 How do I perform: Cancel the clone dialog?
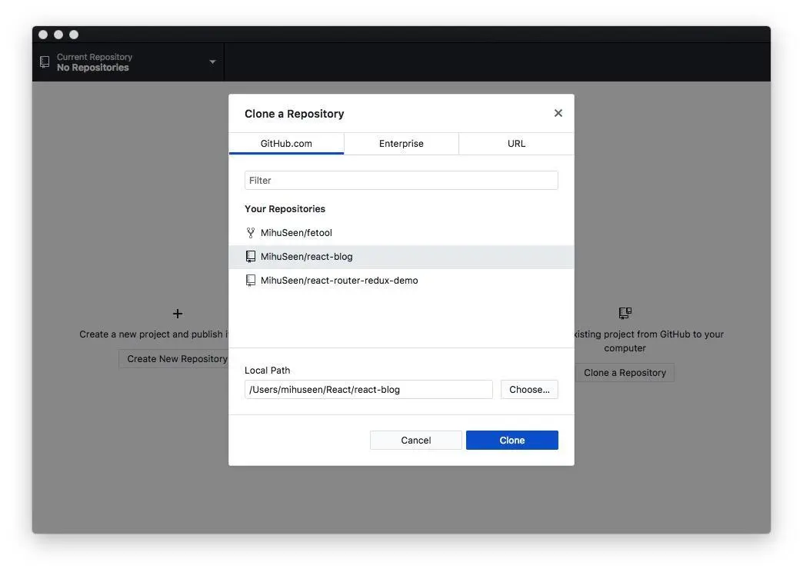(x=416, y=440)
